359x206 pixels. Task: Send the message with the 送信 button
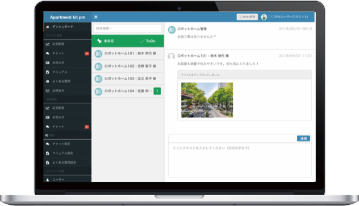[303, 138]
